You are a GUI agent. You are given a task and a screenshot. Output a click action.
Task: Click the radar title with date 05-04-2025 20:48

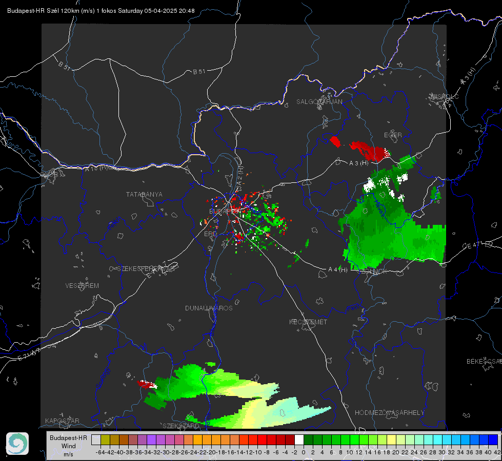click(101, 11)
